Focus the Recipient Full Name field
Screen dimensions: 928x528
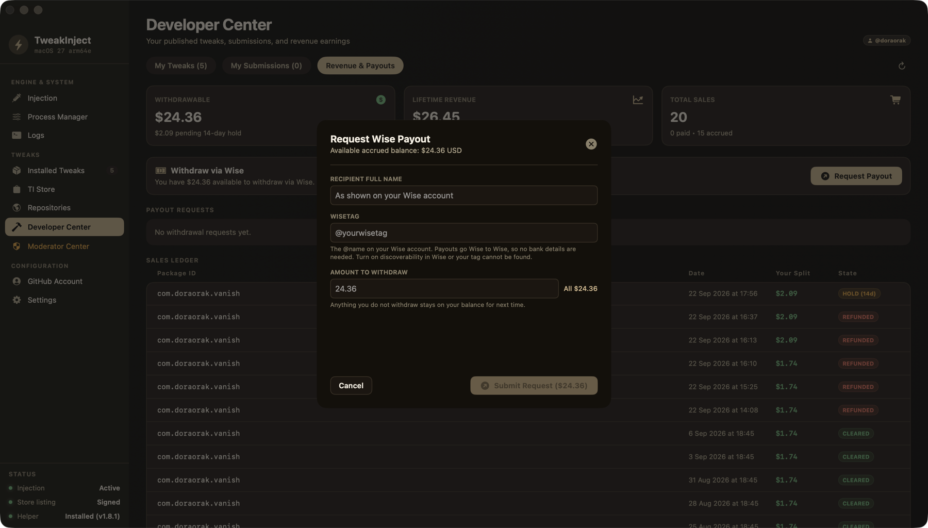coord(463,195)
